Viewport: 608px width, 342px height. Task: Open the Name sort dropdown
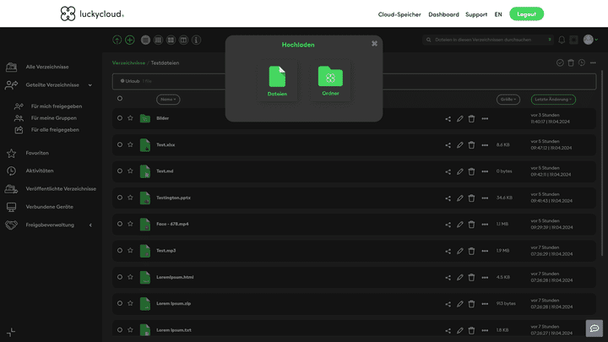[168, 99]
